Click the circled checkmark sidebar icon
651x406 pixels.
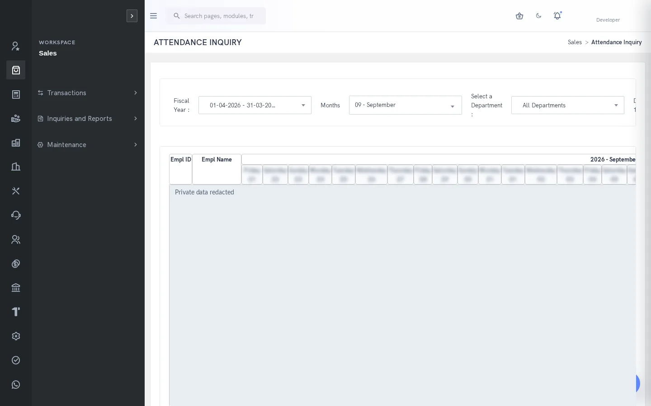click(x=16, y=360)
